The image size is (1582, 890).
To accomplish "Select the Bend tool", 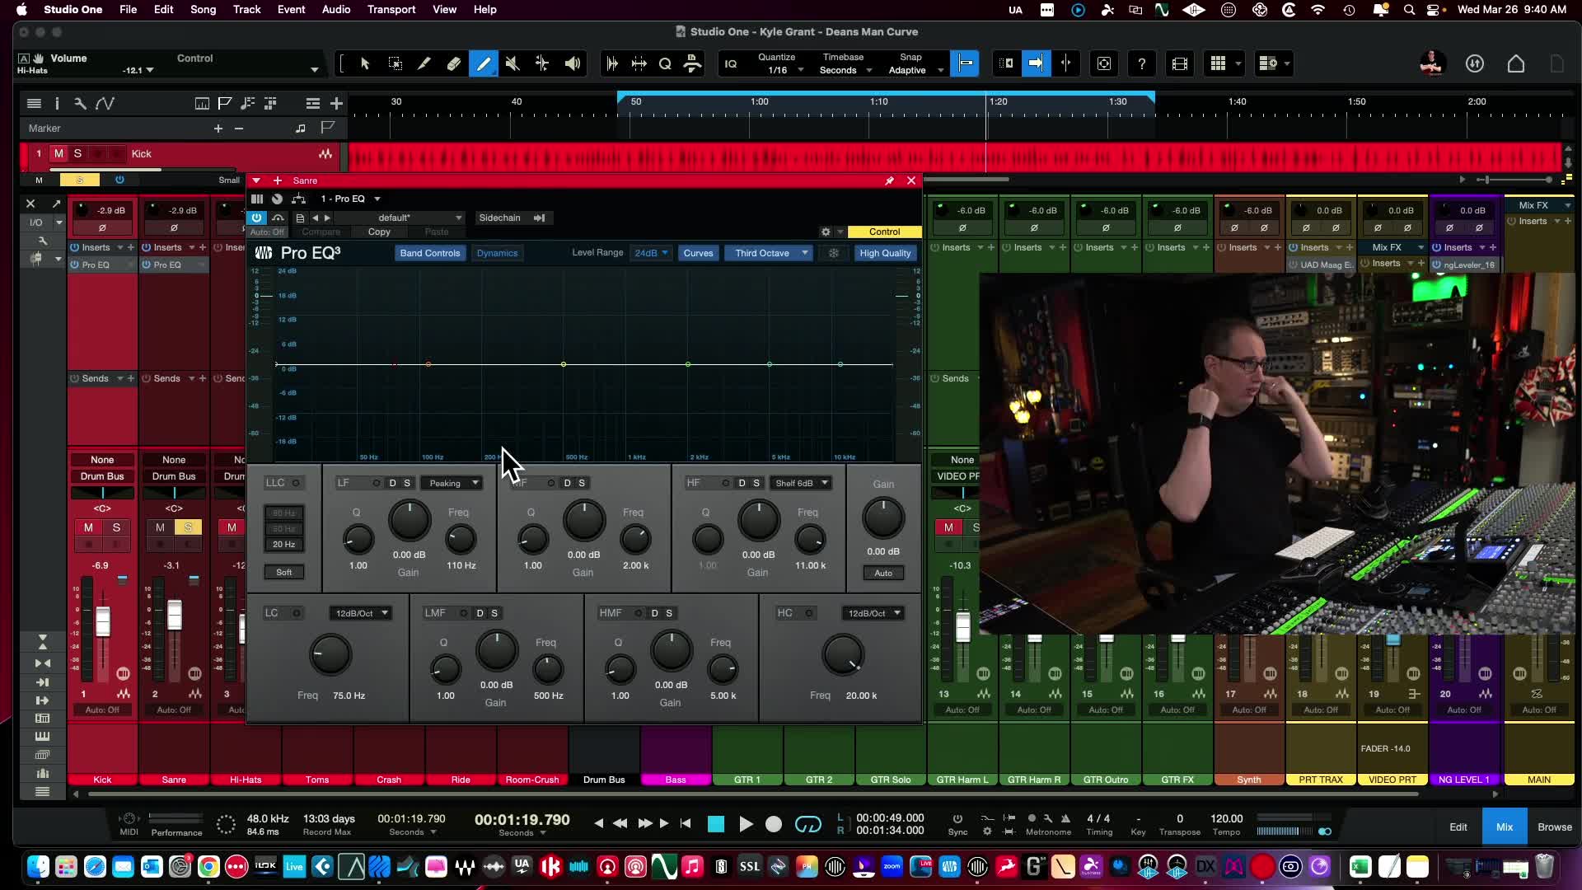I will coord(542,63).
